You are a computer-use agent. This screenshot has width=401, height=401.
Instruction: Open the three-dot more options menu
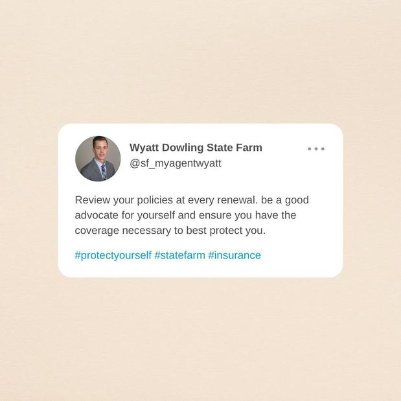(x=316, y=148)
